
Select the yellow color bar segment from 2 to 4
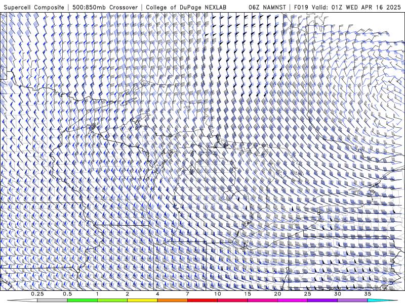pos(142,300)
